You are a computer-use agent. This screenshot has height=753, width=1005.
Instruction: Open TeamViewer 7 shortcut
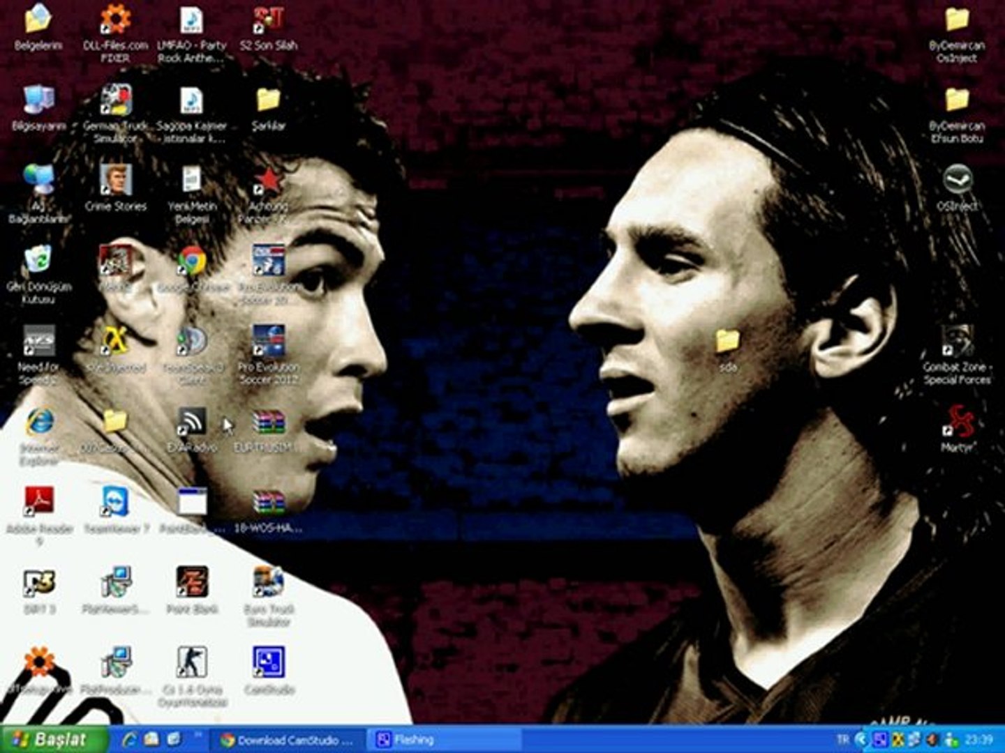click(x=116, y=503)
